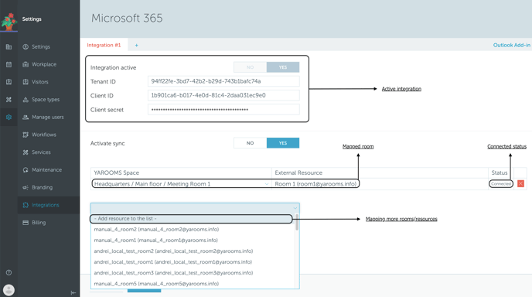Viewport: 532px width, 297px height.
Task: Set Integration active to NO
Action: pyautogui.click(x=250, y=67)
